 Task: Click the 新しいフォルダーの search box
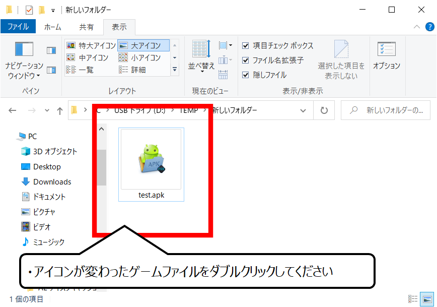pyautogui.click(x=386, y=110)
